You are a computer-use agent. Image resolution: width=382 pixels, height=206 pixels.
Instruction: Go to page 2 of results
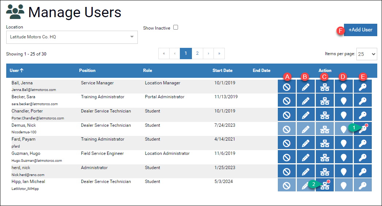(x=197, y=53)
